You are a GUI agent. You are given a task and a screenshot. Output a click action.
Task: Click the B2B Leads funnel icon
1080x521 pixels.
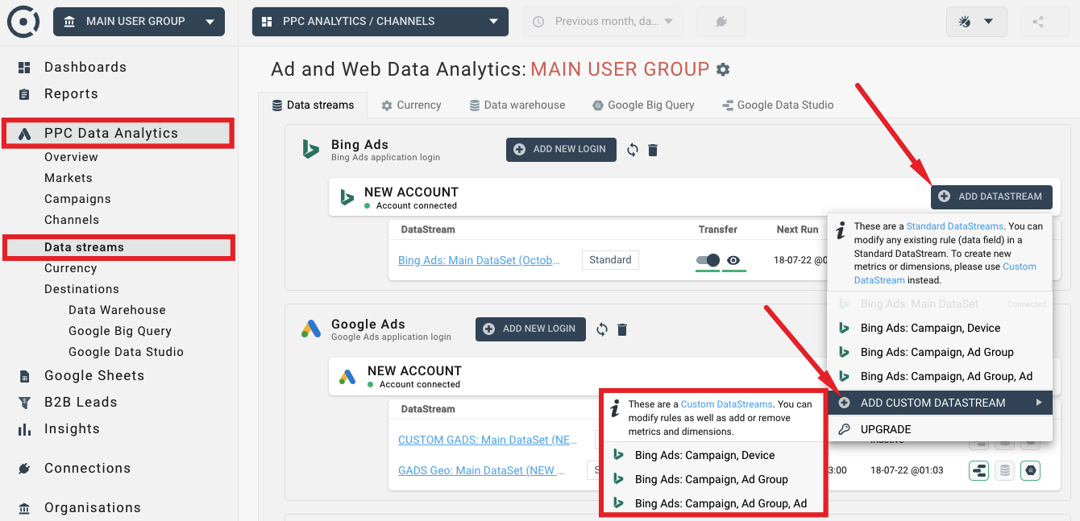coord(24,403)
